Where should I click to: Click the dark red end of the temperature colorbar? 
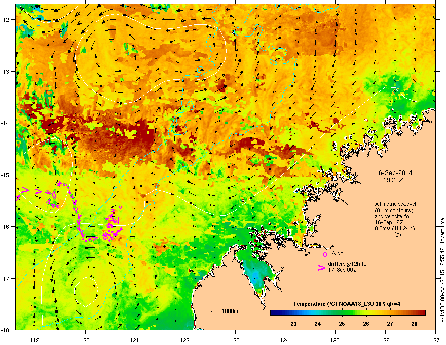pos(422,313)
